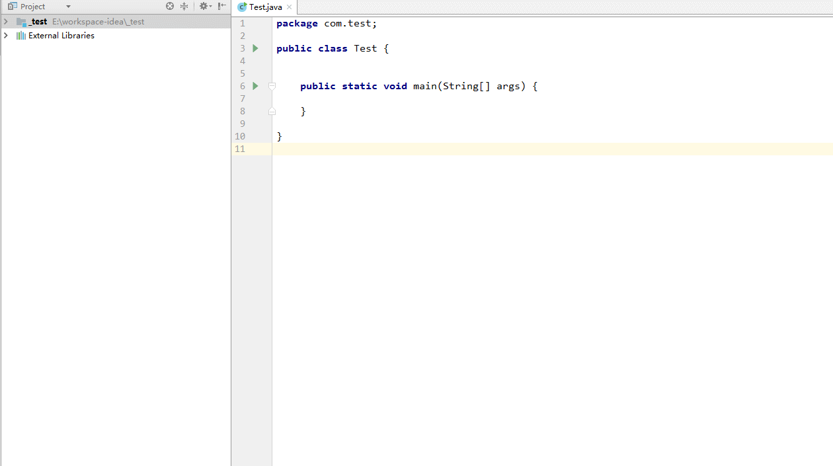Click the Scroll from Source target icon
This screenshot has width=833, height=466.
coord(170,6)
